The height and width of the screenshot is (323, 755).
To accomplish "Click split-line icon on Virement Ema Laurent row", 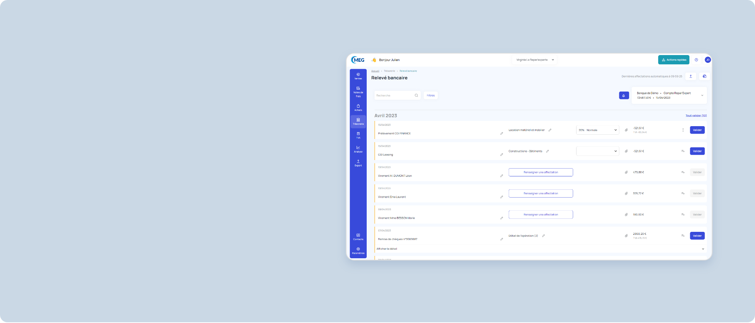I will coord(683,194).
